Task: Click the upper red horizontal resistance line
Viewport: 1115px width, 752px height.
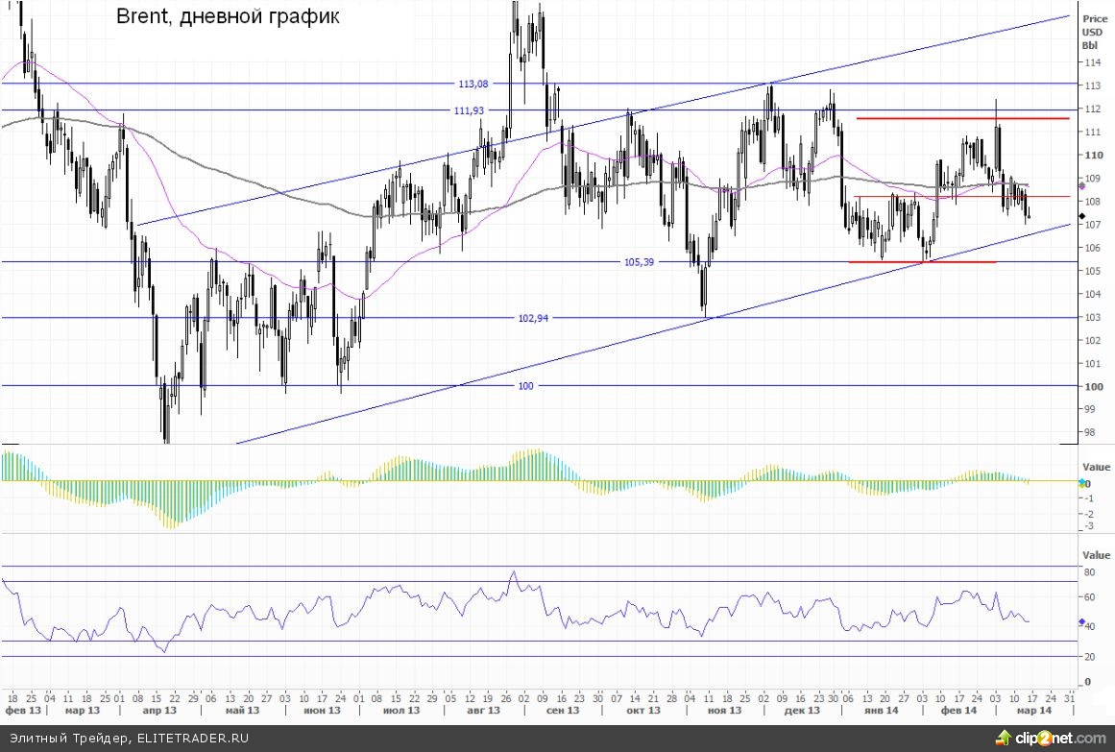Action: pos(960,118)
